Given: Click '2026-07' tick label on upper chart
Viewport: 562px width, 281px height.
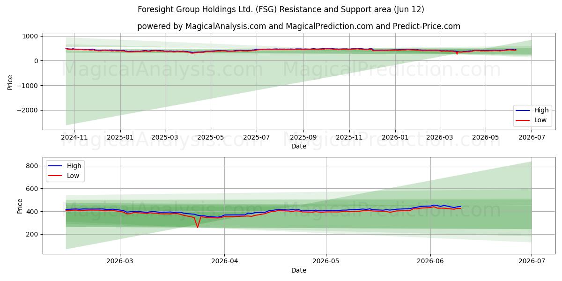Looking at the screenshot, I should pos(532,138).
